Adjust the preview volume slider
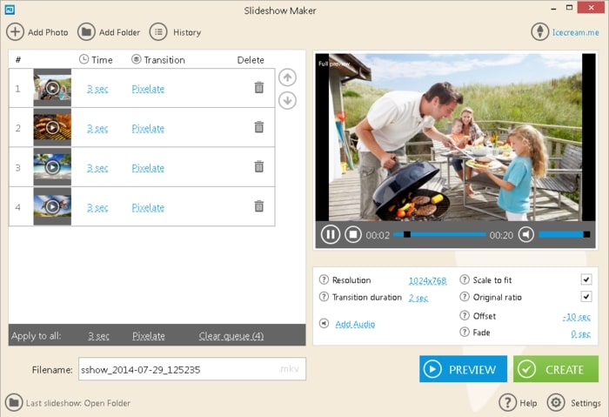The height and width of the screenshot is (417, 609). pos(564,234)
